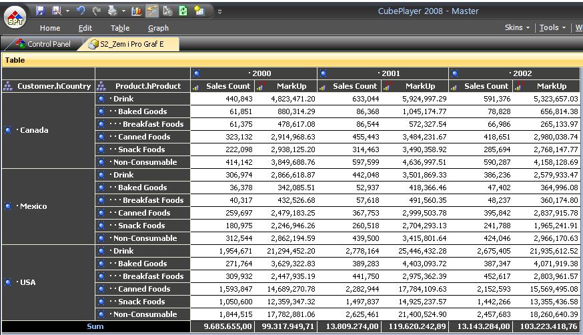Click Sales Count measure icon under 2000
This screenshot has width=583, height=335.
click(x=195, y=87)
